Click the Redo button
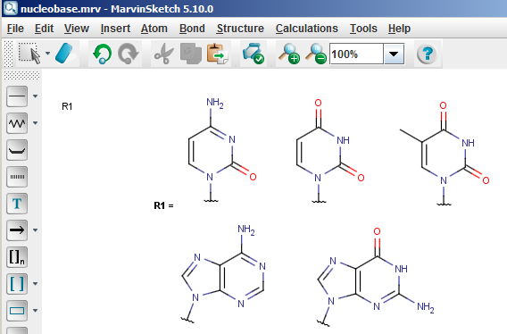Image resolution: width=507 pixels, height=334 pixels. (129, 54)
